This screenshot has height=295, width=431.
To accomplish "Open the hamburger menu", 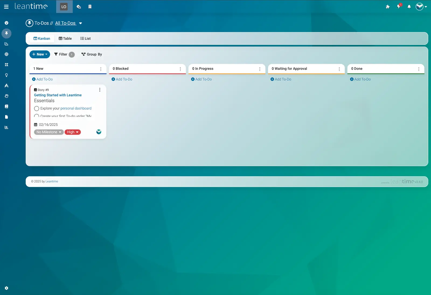I will click(6, 7).
